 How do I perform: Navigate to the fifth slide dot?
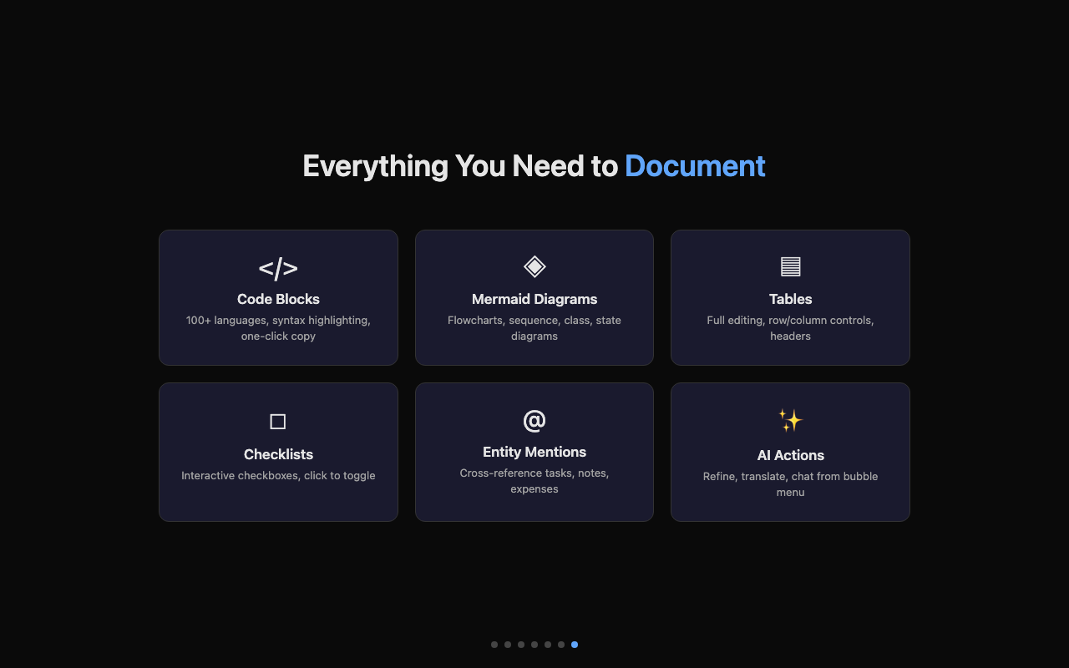(547, 644)
